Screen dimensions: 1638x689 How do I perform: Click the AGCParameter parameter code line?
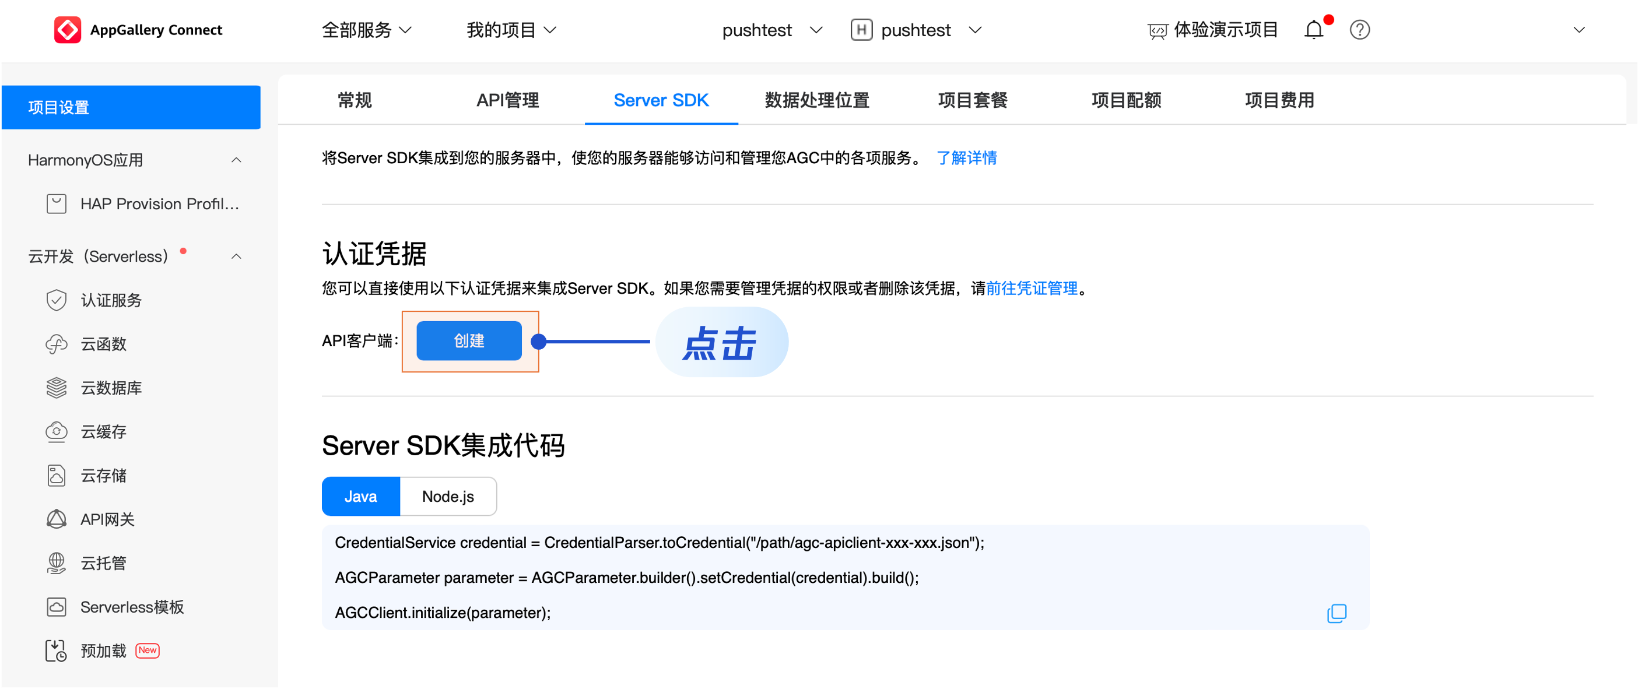627,578
